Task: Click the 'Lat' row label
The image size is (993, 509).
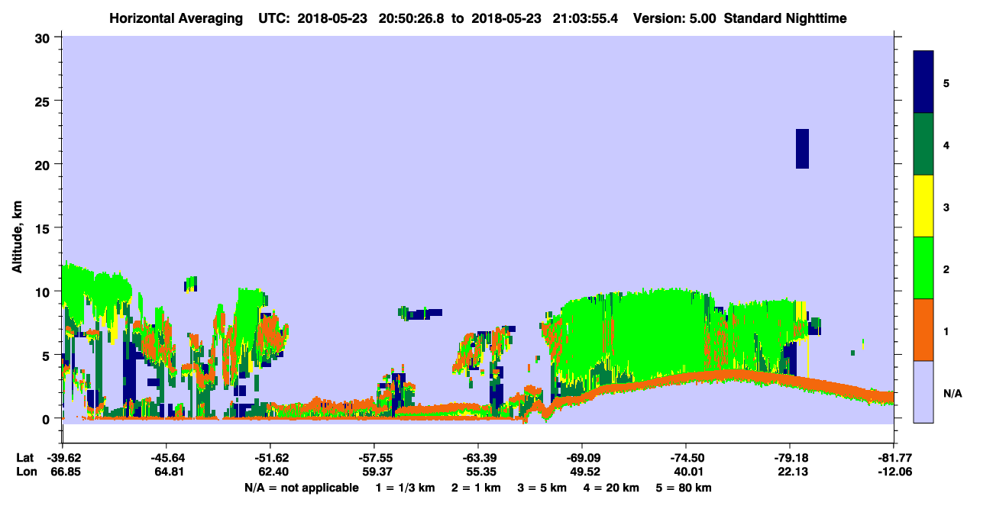Action: 25,458
